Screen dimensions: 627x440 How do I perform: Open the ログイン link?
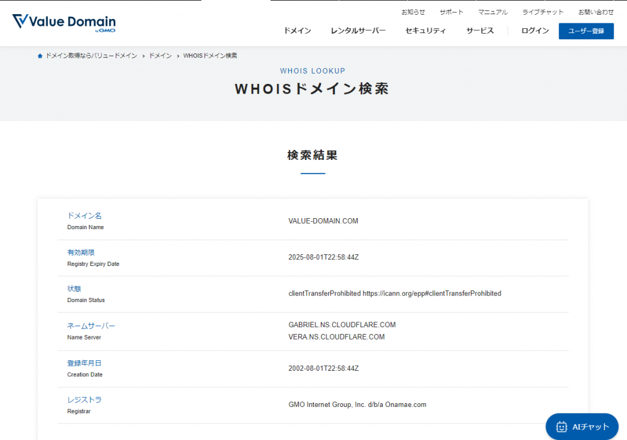click(x=535, y=31)
